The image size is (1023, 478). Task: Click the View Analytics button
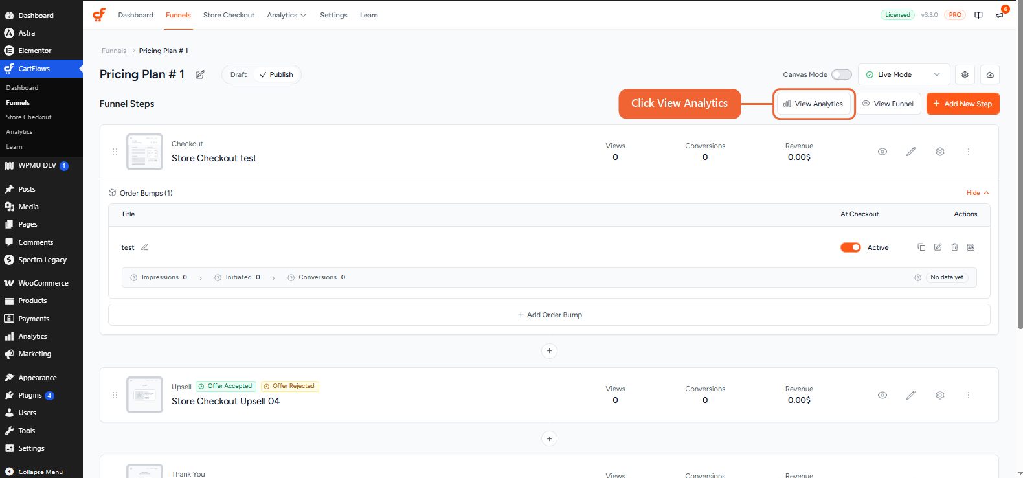(x=814, y=104)
